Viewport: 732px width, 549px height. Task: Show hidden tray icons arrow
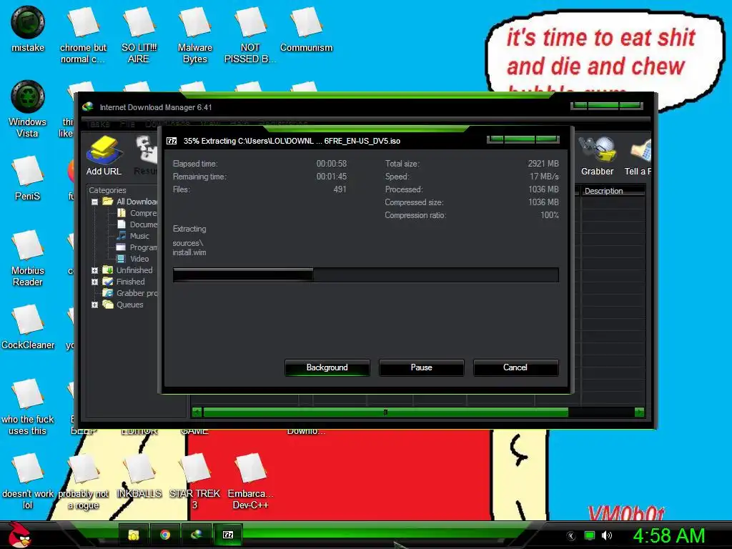click(x=571, y=536)
